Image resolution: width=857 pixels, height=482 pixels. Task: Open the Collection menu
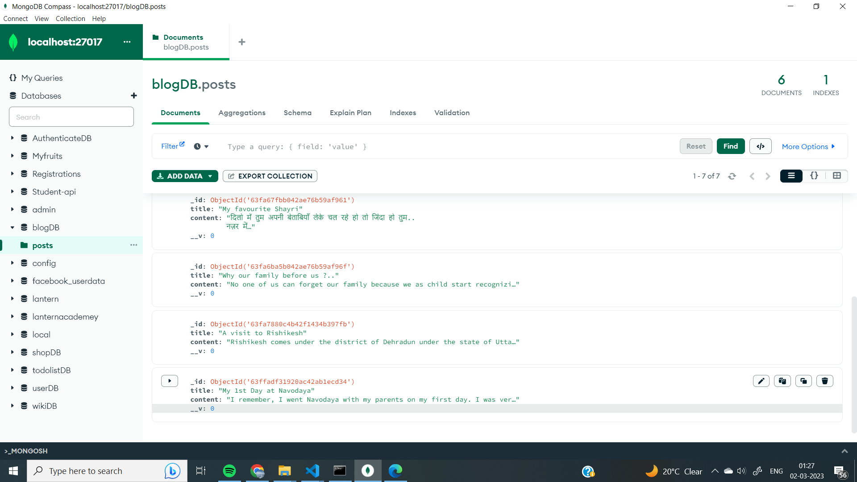70,18
